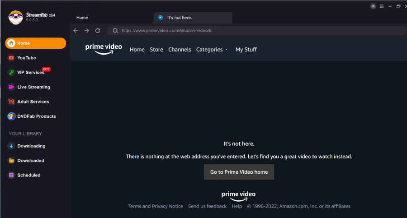Click the StreamFab sloth logo
407x218 pixels.
point(15,17)
